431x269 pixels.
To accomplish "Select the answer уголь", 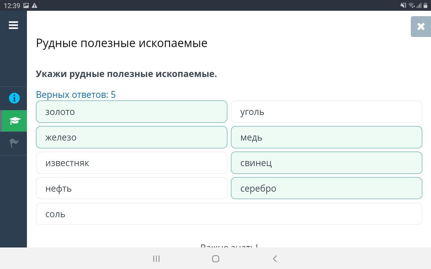I will 326,112.
